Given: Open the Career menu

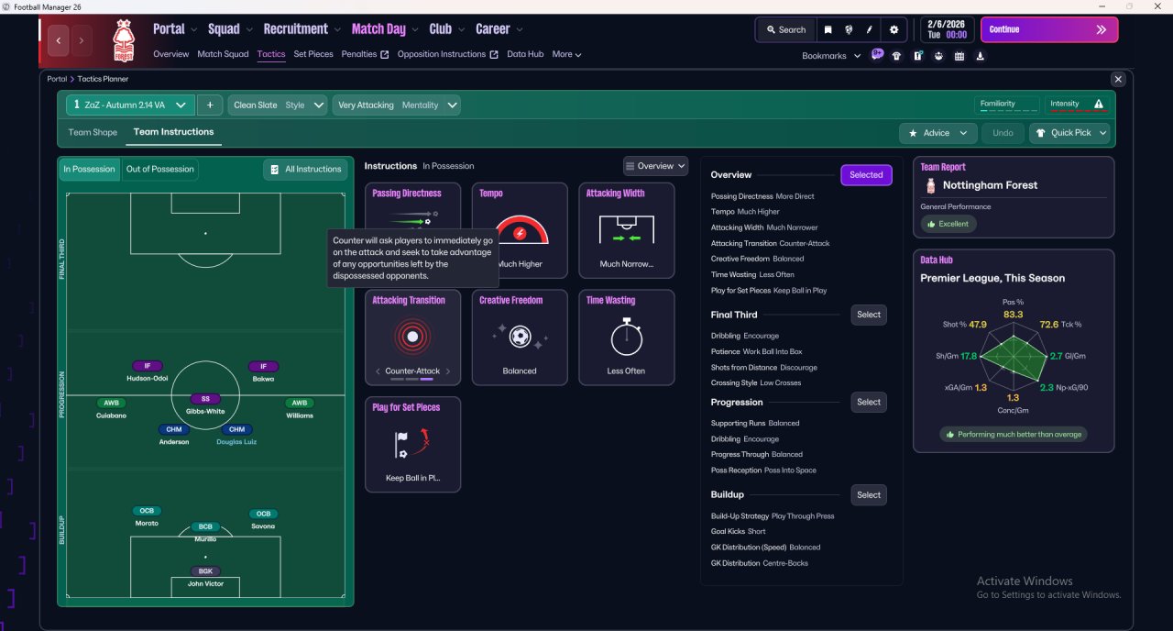Looking at the screenshot, I should [x=499, y=29].
